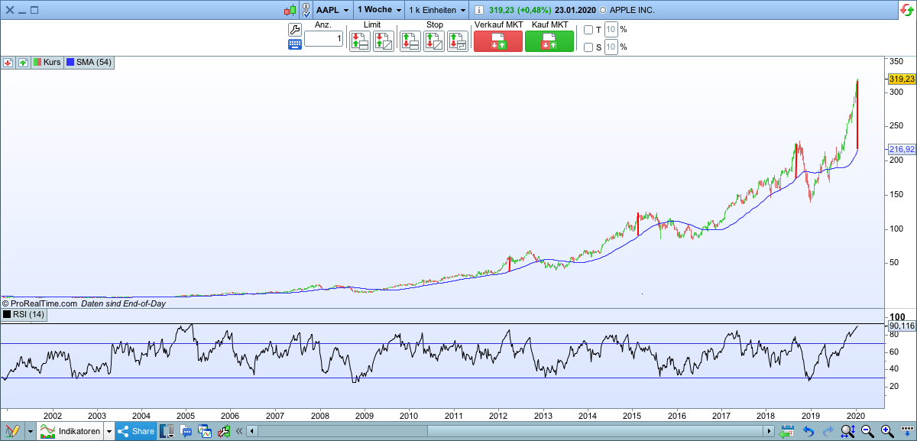Viewport: 917px width, 441px height.
Task: Zoom in on the chart
Action: tap(886, 431)
